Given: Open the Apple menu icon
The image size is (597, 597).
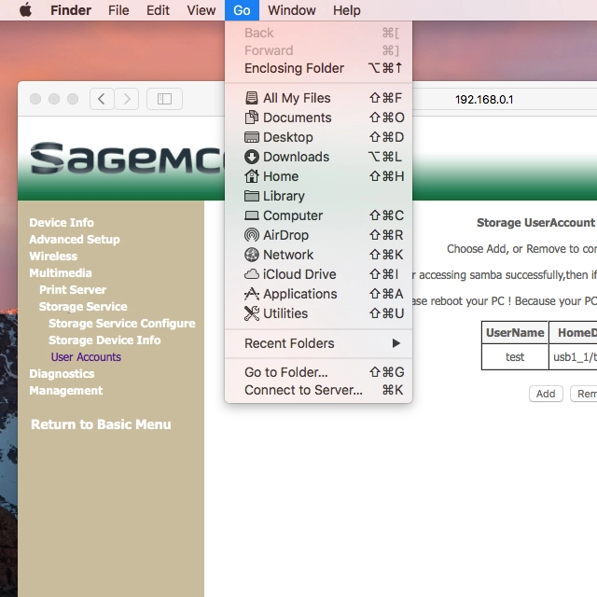Looking at the screenshot, I should [25, 10].
